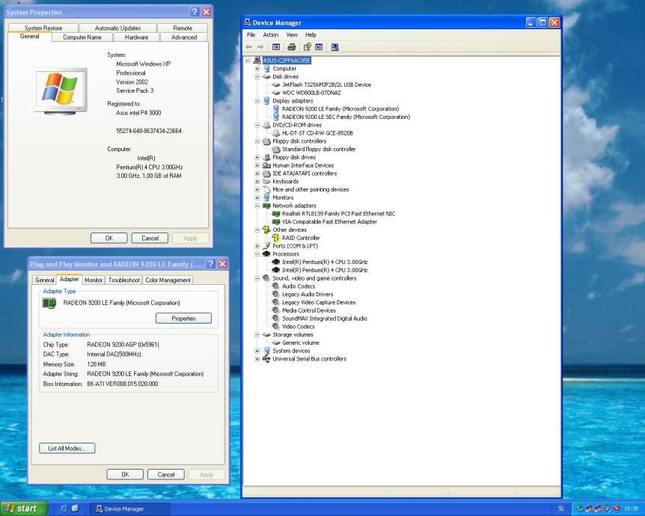645x516 pixels.
Task: Expand Universal Serial Bus controllers
Action: click(258, 358)
